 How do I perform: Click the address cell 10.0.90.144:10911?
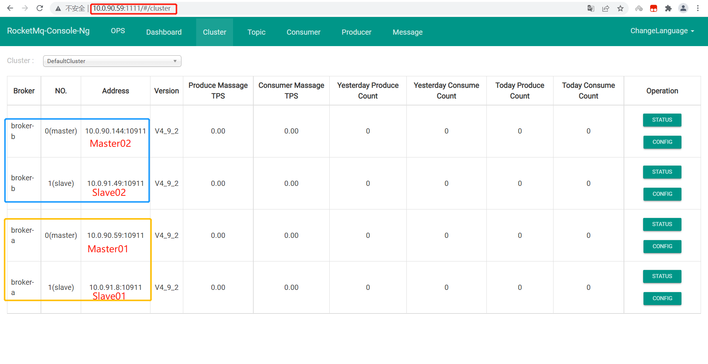[x=115, y=131]
